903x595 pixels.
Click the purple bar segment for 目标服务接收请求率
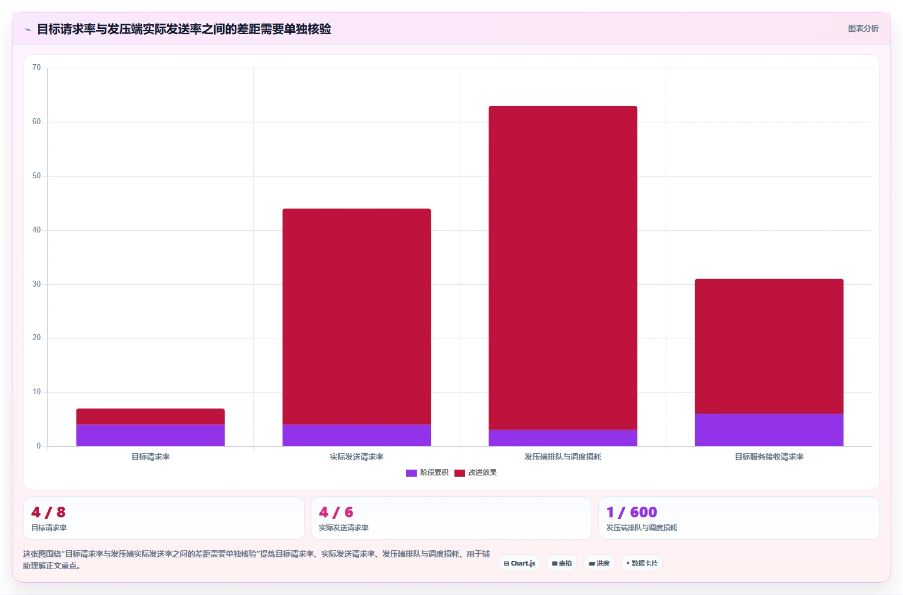769,430
